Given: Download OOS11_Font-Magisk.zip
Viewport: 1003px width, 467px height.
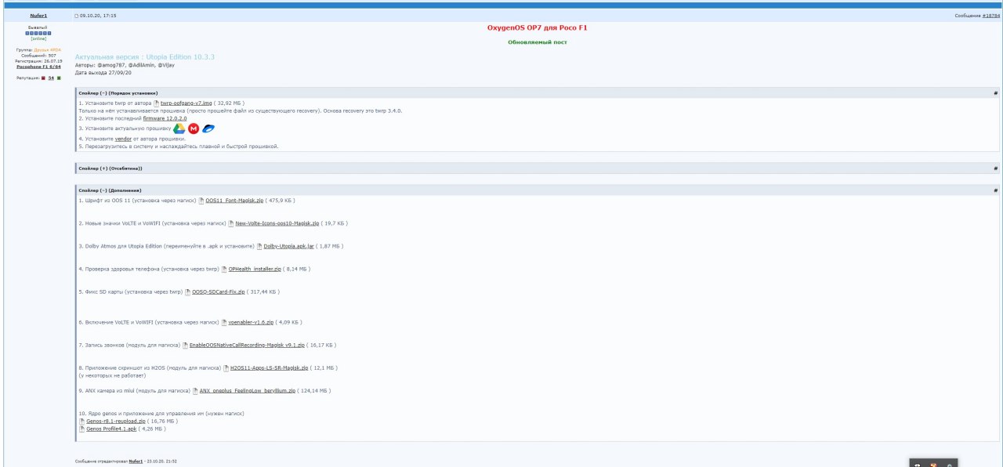Looking at the screenshot, I should point(235,201).
